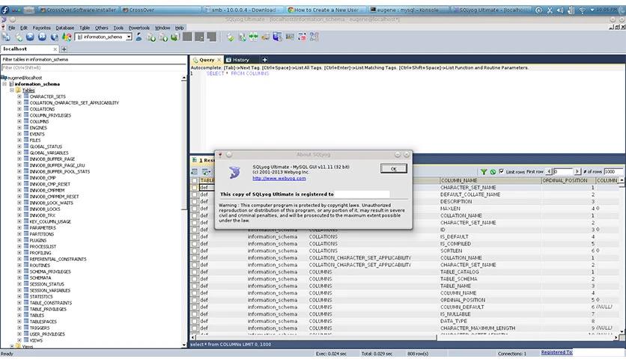Add a new query tab with plus

pos(264,60)
